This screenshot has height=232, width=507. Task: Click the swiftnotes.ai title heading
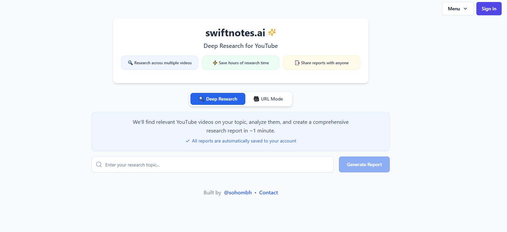[x=235, y=33]
